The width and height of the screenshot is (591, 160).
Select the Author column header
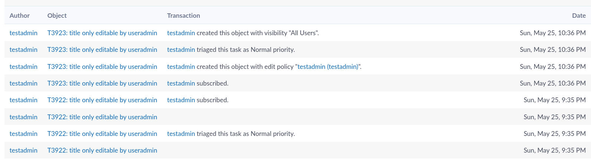(x=20, y=16)
